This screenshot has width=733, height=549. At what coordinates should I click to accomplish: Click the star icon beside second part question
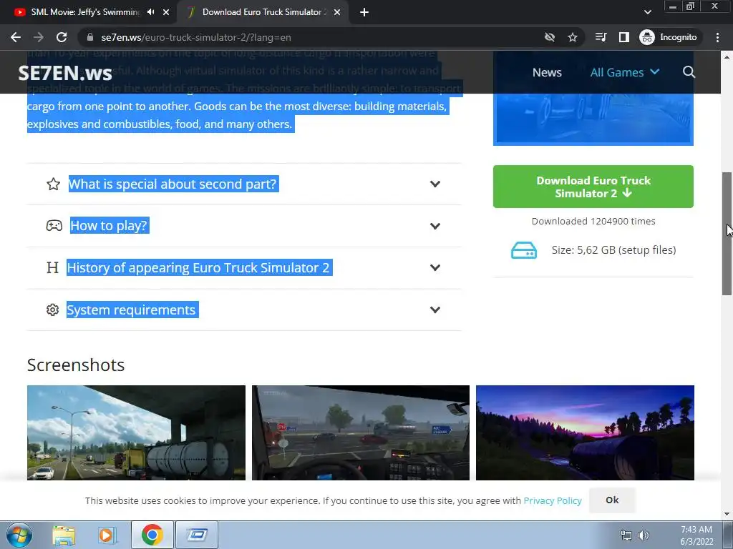click(x=53, y=184)
